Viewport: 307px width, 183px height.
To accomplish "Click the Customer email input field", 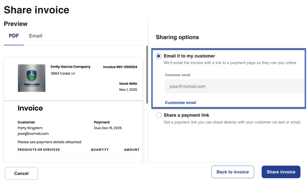I will point(234,86).
